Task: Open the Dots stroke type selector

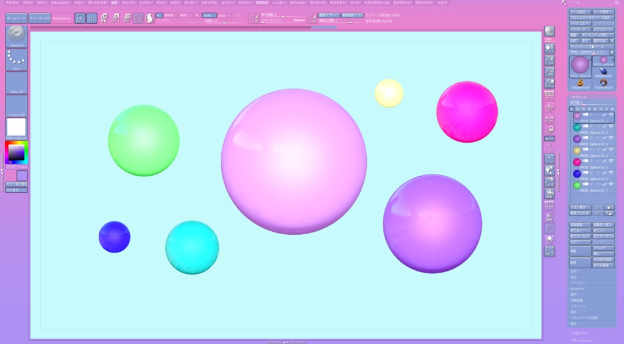Action: (x=16, y=60)
